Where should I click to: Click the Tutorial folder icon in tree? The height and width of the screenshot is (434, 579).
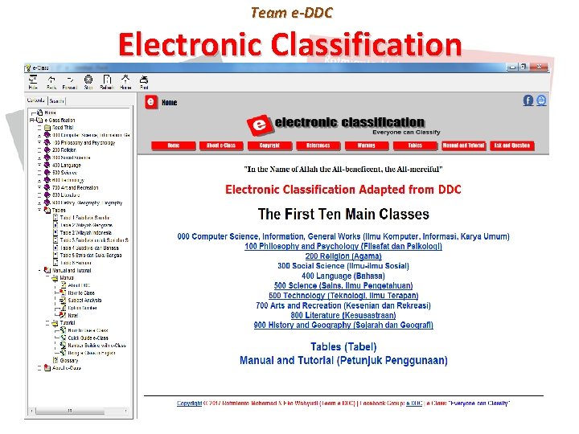click(55, 322)
